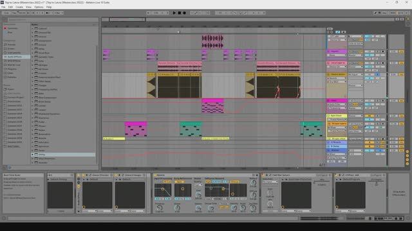Toggle the B Delay track activator
412x231 pixels.
tap(369, 146)
